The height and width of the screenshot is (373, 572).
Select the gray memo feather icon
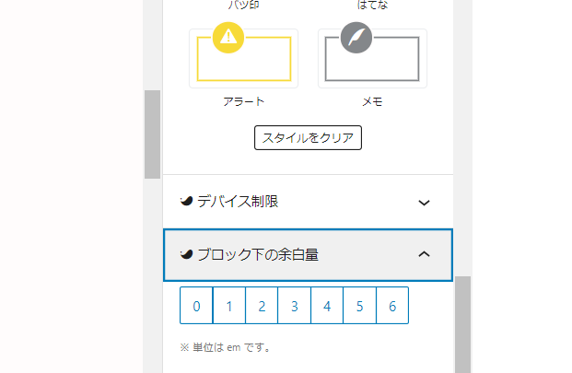pyautogui.click(x=356, y=38)
